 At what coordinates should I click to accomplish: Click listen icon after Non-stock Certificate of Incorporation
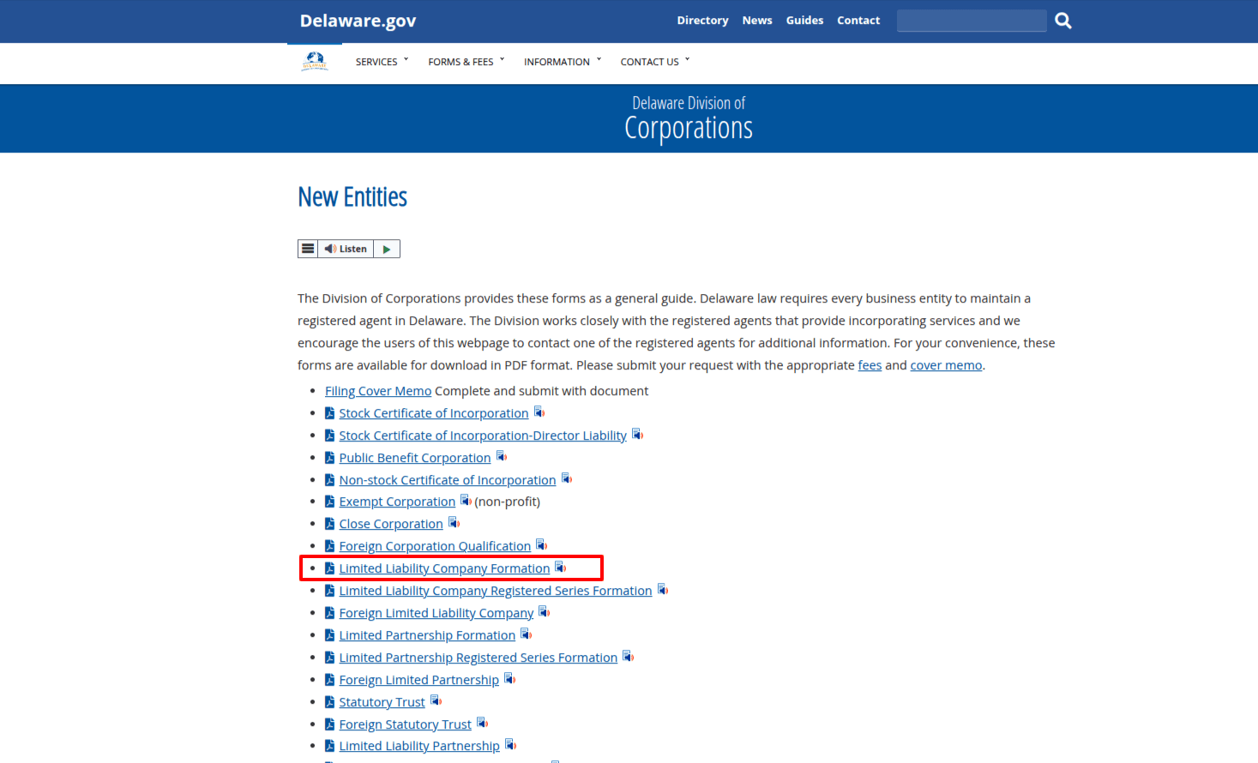pyautogui.click(x=567, y=479)
